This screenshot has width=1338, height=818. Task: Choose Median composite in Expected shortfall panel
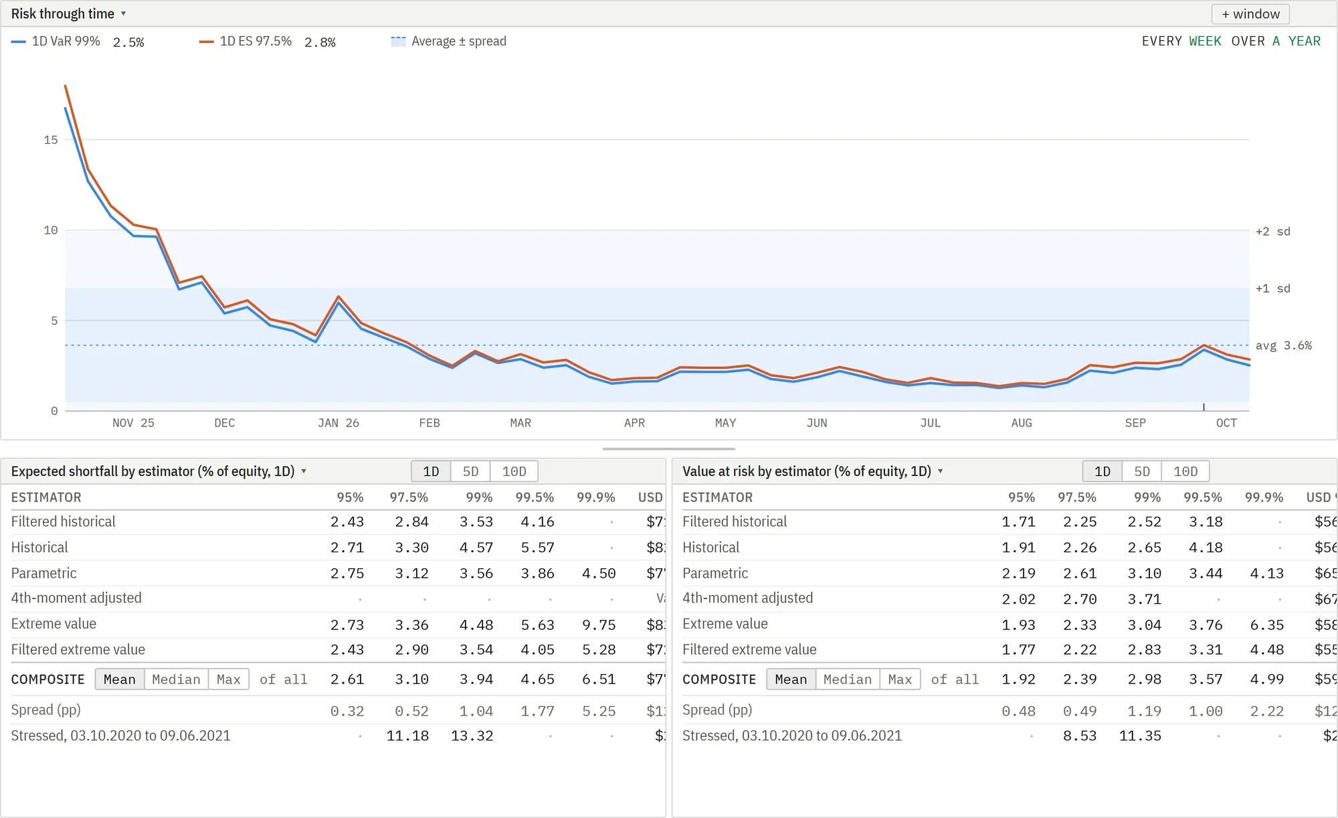(176, 679)
